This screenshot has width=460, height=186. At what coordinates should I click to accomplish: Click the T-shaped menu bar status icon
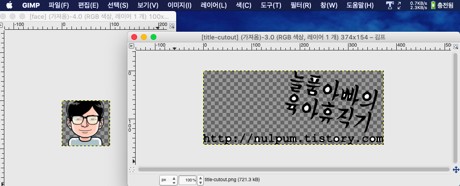(x=390, y=5)
